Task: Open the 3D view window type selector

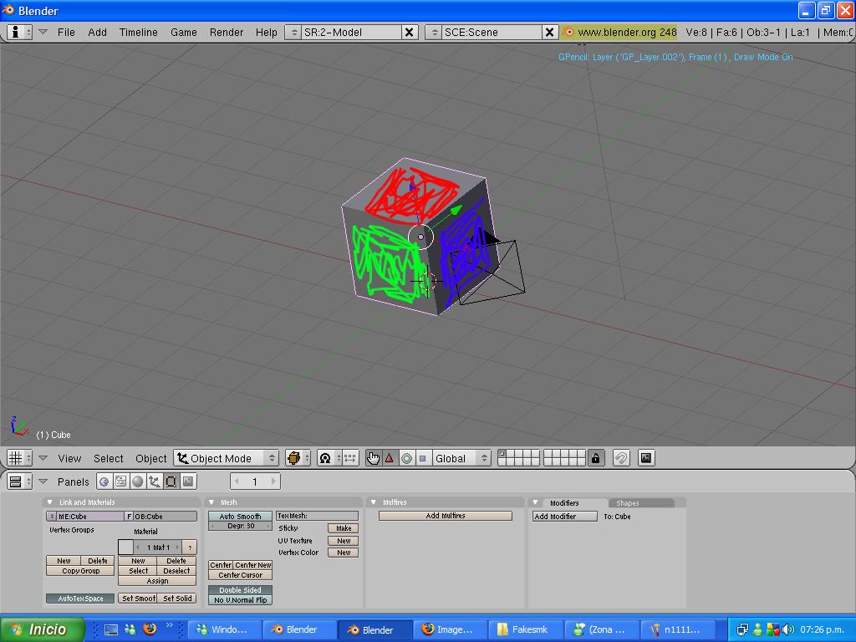Action: (20, 458)
